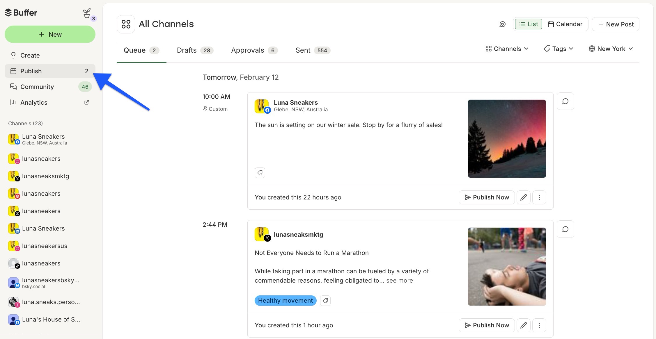The height and width of the screenshot is (339, 656).
Task: Add tag icon next to Healthy movement
Action: pyautogui.click(x=325, y=301)
